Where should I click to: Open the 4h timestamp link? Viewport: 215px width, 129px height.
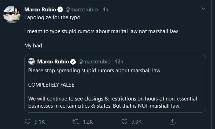105,10
